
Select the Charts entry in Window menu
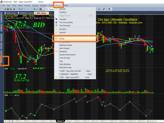point(62,39)
